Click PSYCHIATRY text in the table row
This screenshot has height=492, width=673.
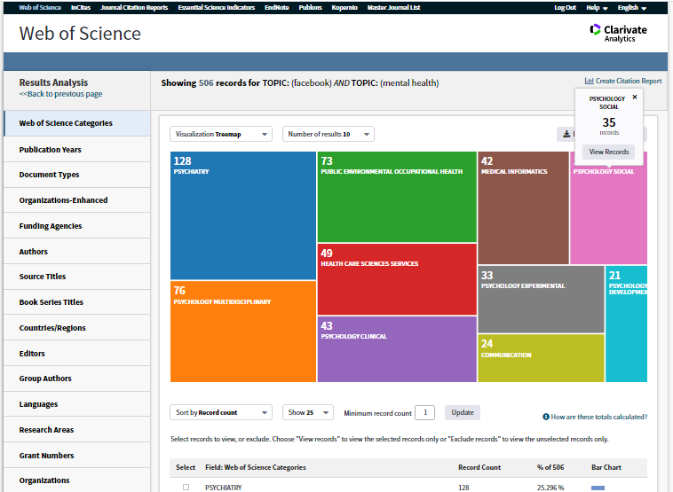coord(223,488)
